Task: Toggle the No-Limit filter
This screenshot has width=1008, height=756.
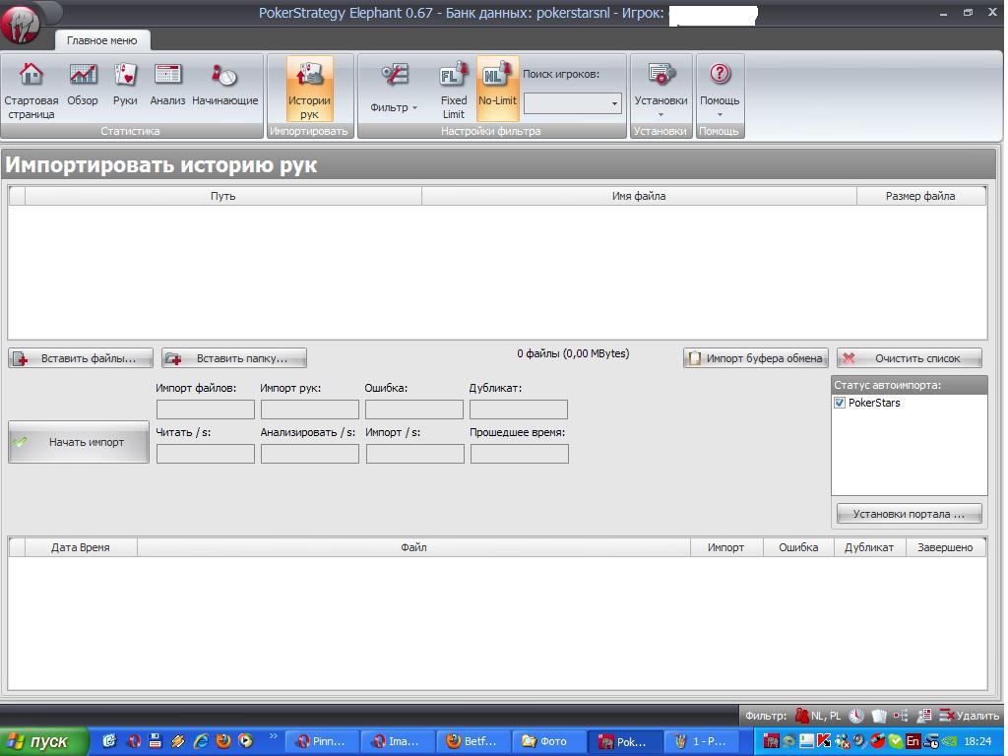Action: pos(497,90)
